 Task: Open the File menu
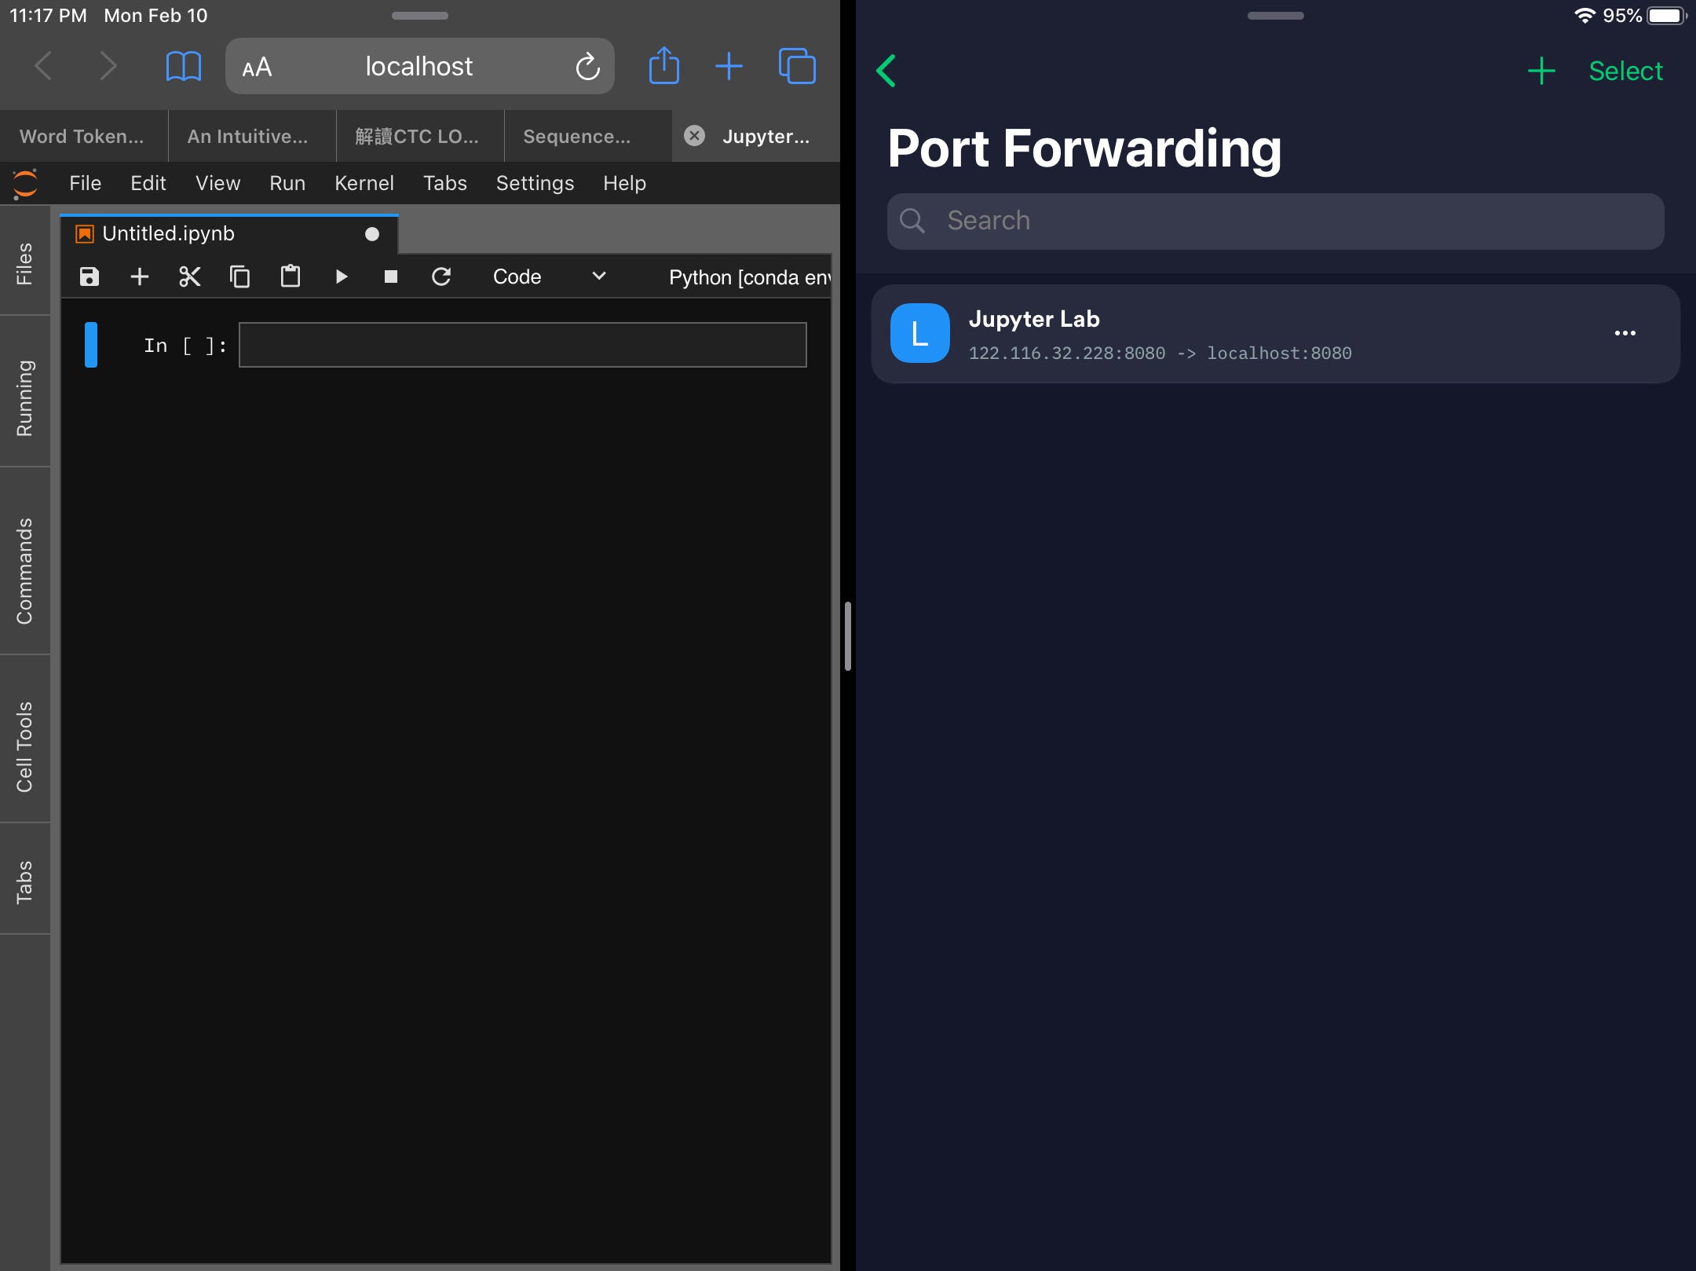tap(85, 183)
